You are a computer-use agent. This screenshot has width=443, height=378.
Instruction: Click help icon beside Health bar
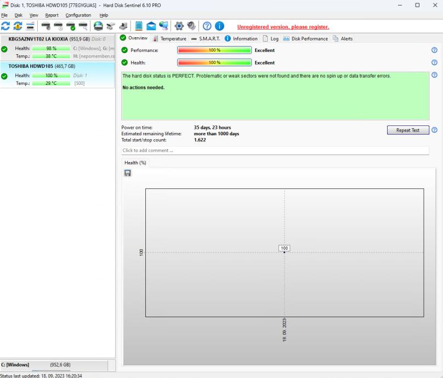pos(434,62)
